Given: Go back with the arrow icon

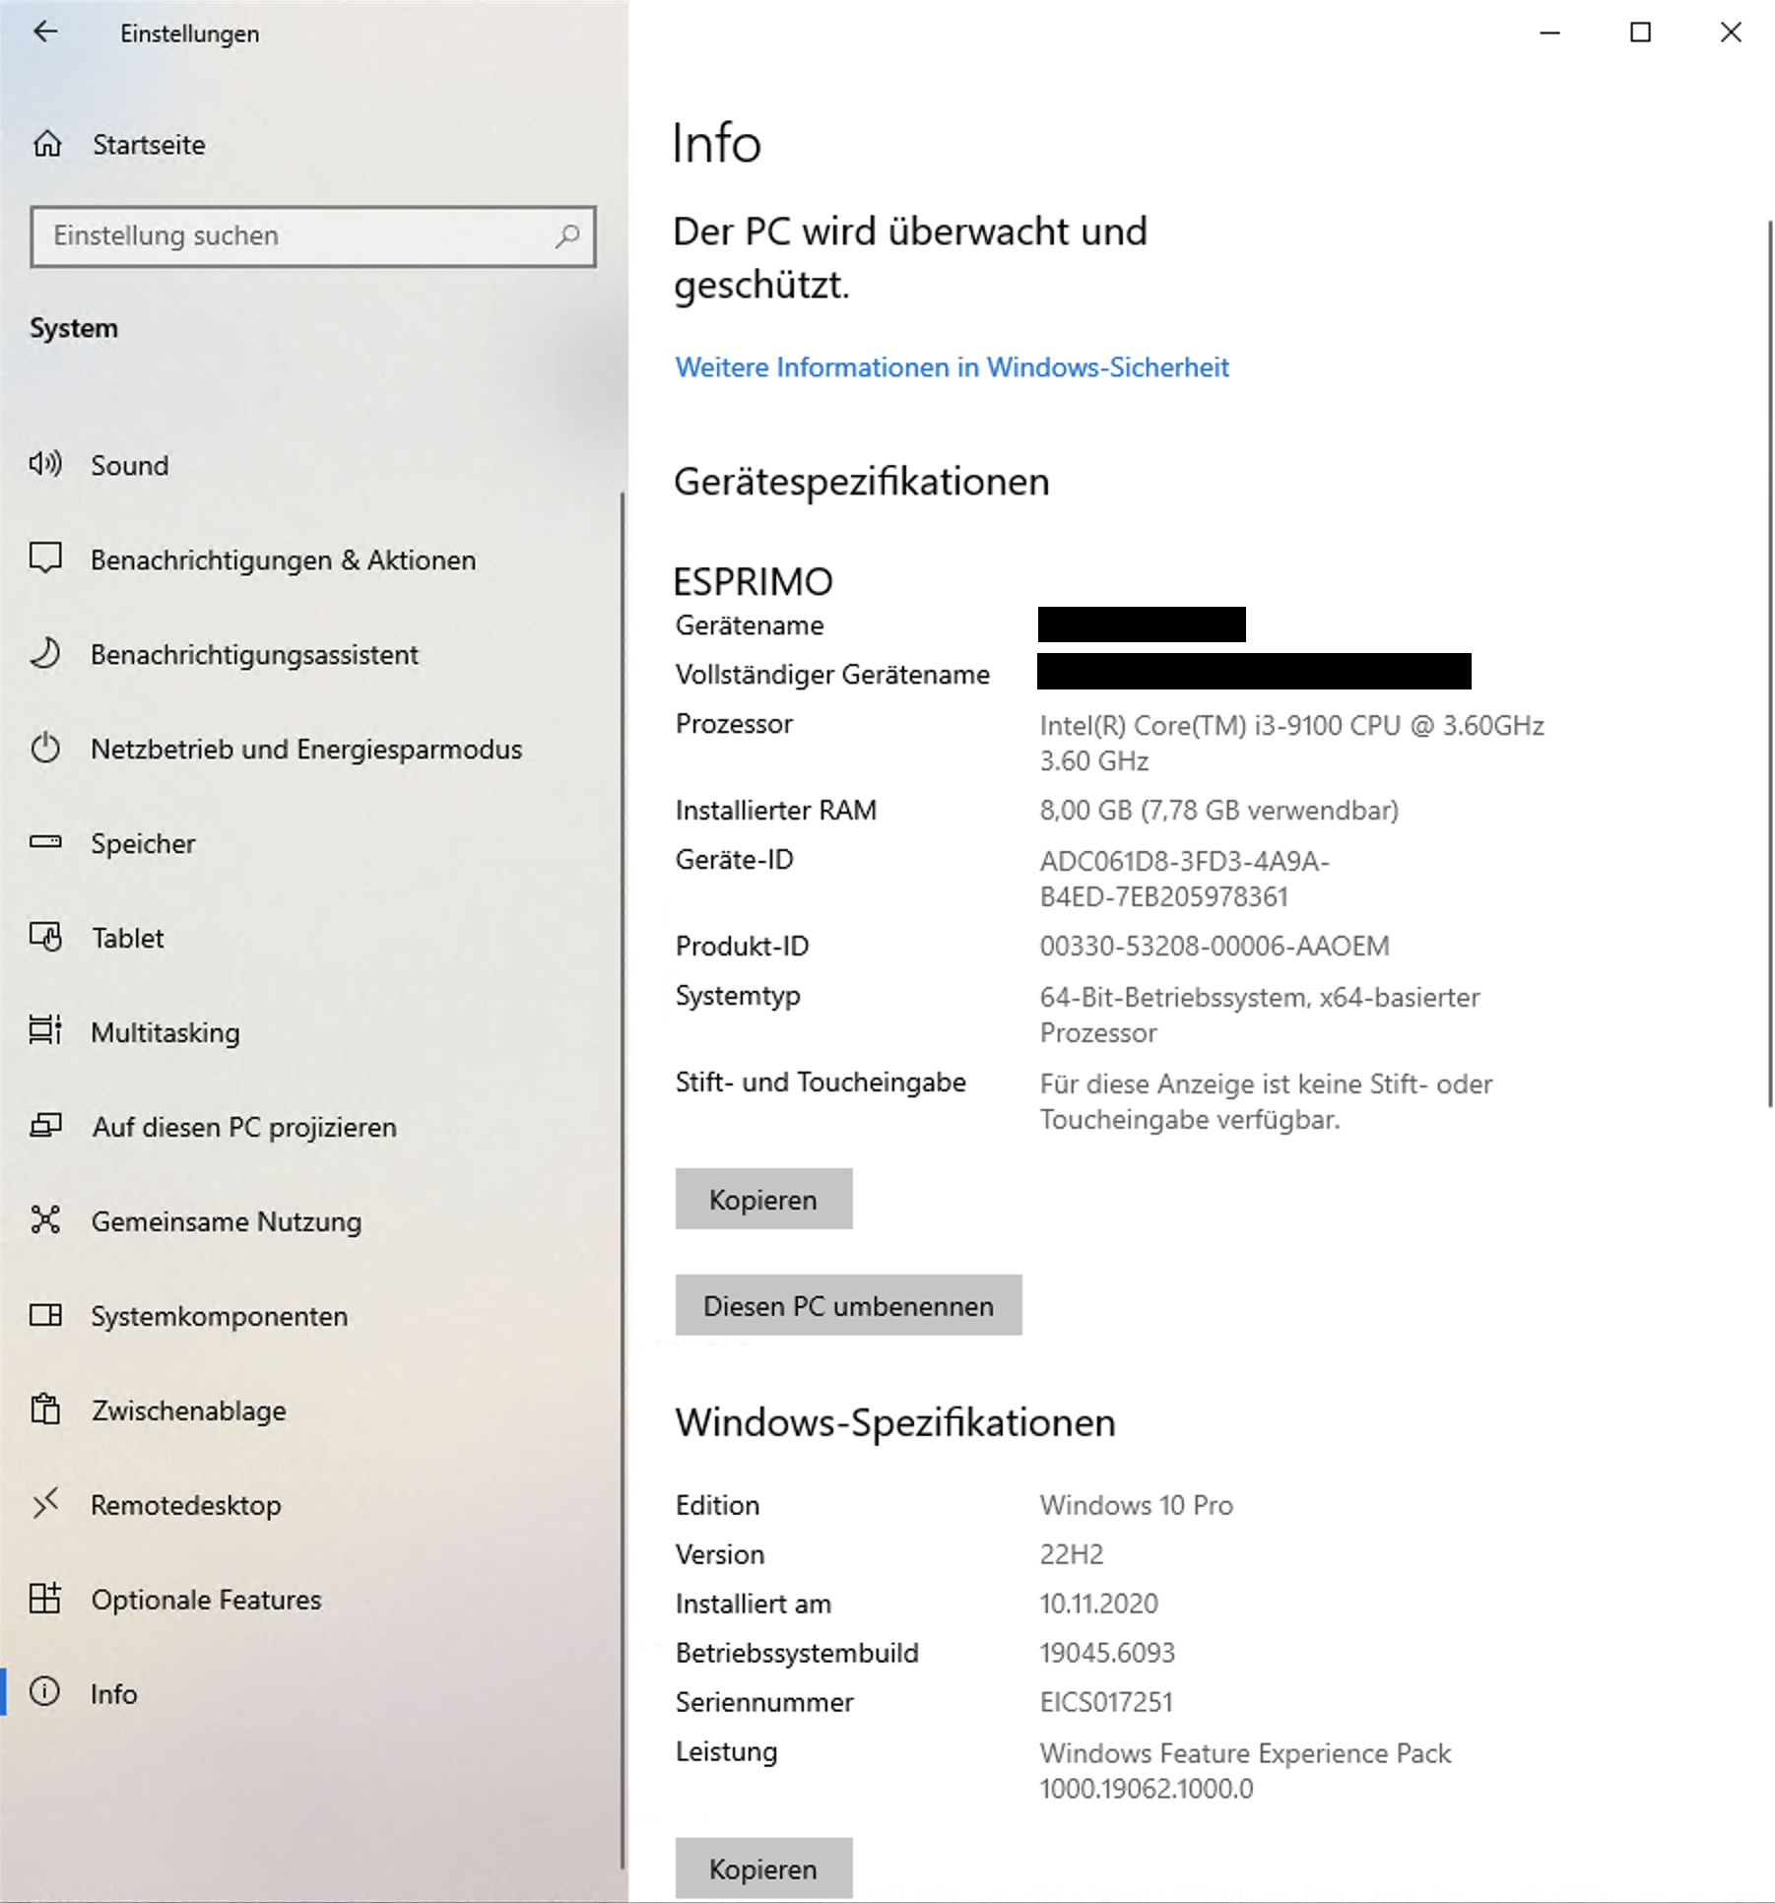Looking at the screenshot, I should pyautogui.click(x=45, y=33).
